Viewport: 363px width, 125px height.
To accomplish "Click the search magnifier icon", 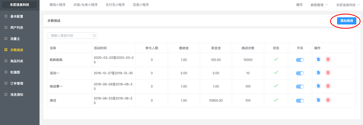I will (94, 36).
